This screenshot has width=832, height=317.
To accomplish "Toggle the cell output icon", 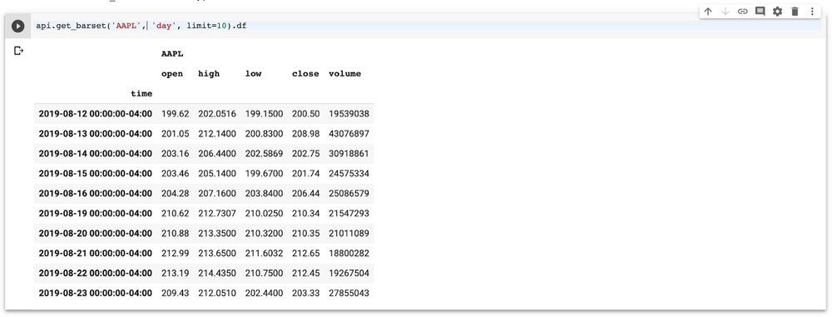I will 18,51.
